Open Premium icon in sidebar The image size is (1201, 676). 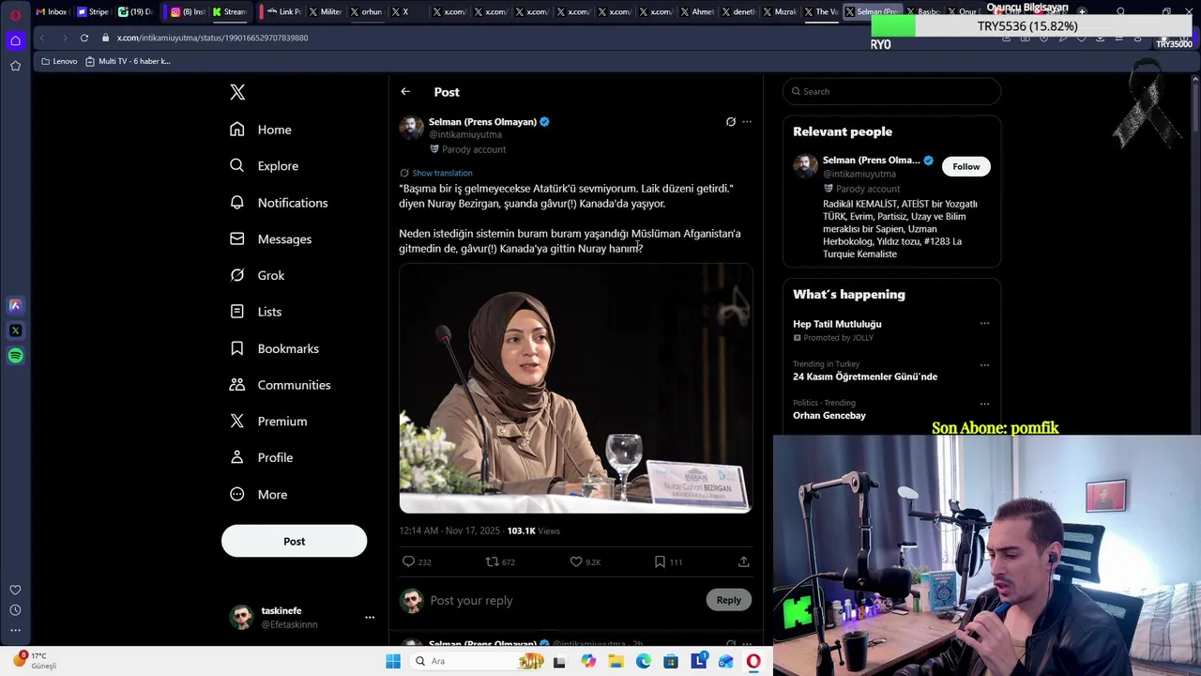tap(237, 422)
